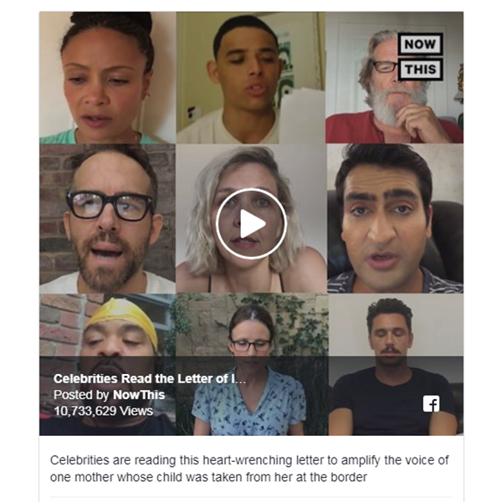502x502 pixels.
Task: Select tile of mustached man in black t-shirt
Action: (x=396, y=364)
